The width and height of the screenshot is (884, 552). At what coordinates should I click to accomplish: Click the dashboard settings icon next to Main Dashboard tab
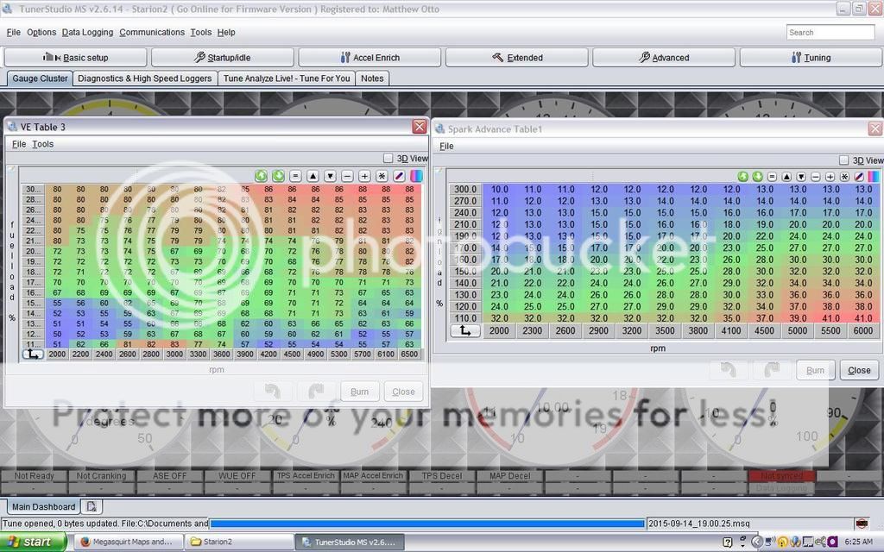tap(92, 506)
